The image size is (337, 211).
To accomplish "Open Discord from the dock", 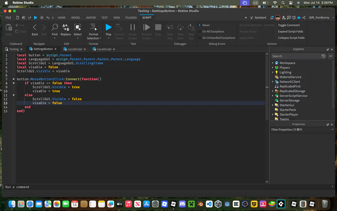I will coord(182,204).
